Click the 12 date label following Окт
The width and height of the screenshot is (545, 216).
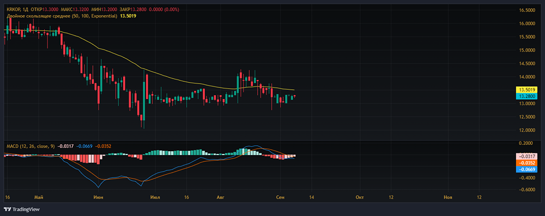click(x=391, y=198)
